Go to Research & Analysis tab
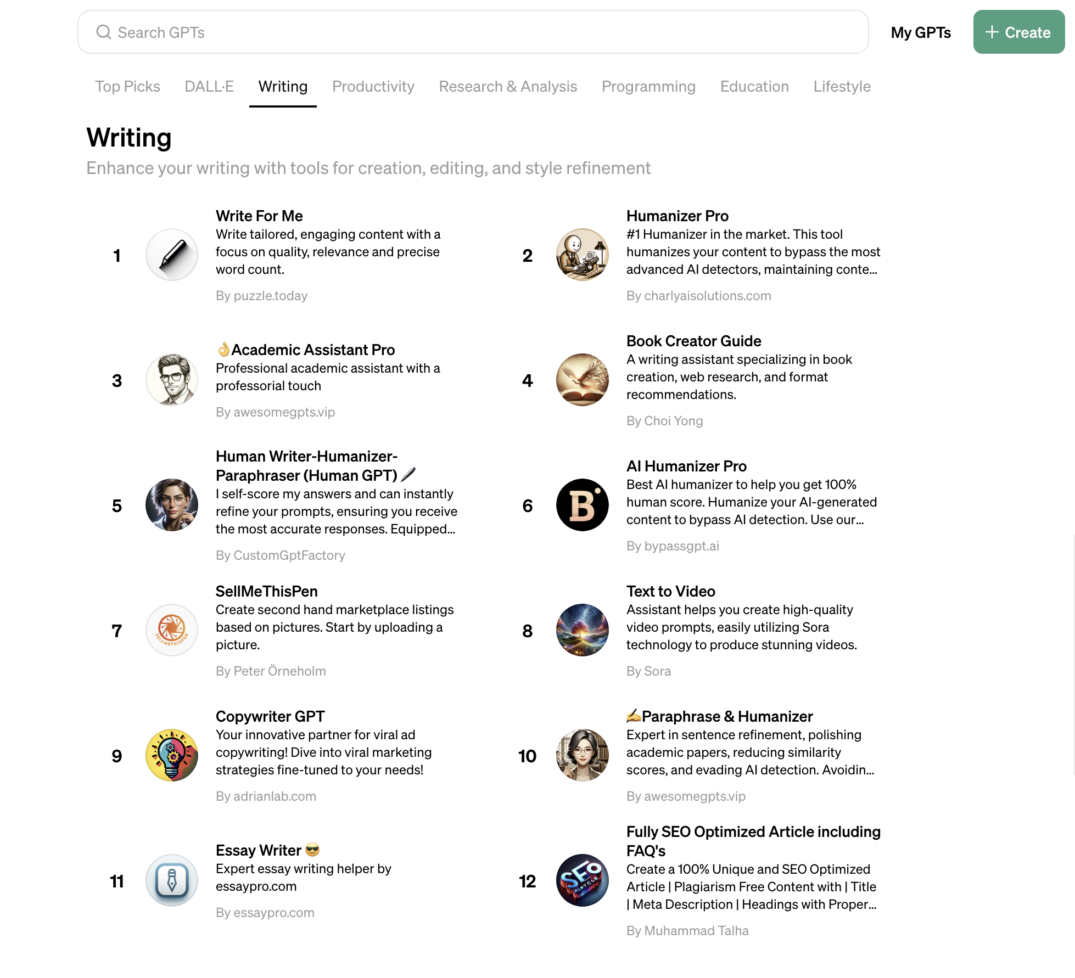 click(508, 87)
